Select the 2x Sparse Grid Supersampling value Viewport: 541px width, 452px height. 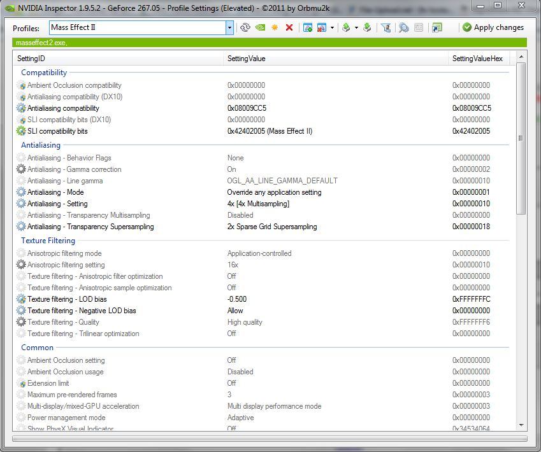(x=272, y=227)
